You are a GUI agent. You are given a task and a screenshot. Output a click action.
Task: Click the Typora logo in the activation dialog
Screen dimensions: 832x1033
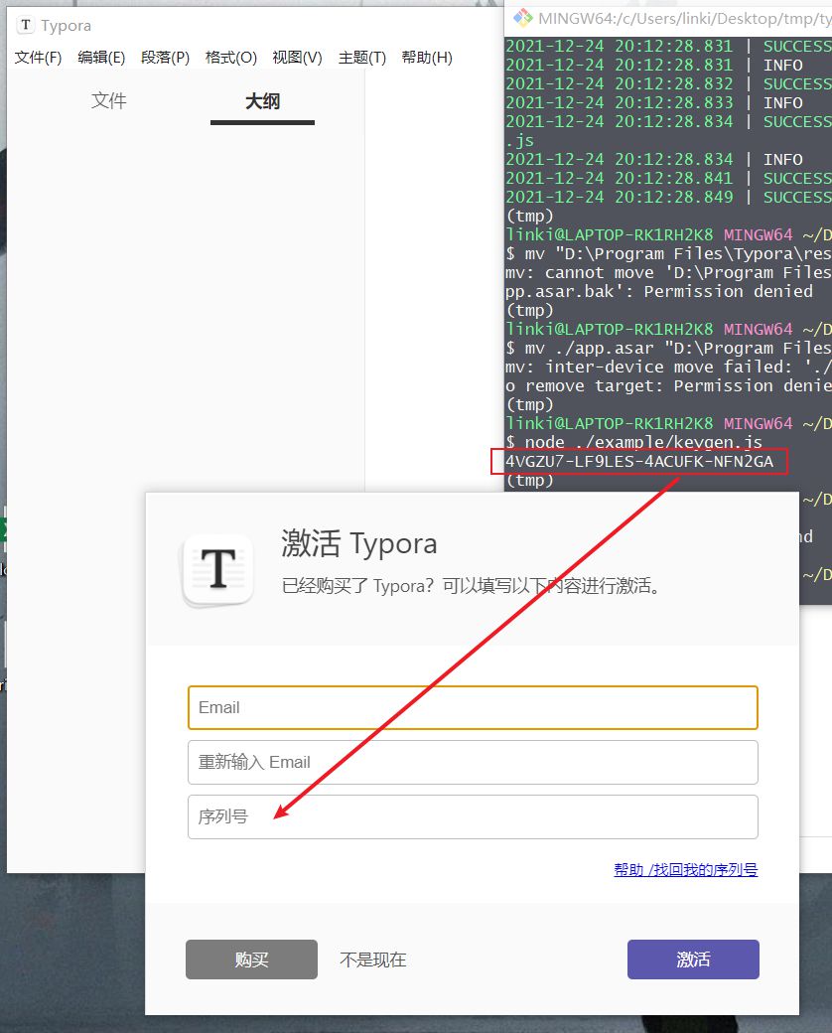click(217, 570)
